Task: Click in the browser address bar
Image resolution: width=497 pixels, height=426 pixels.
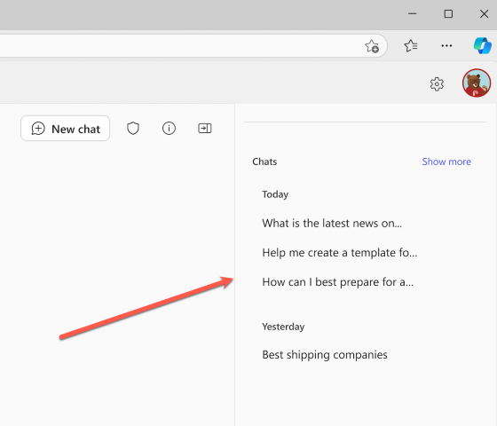Action: [193, 46]
